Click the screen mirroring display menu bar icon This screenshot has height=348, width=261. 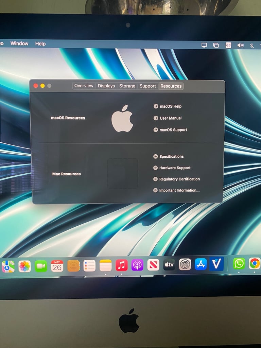point(204,45)
